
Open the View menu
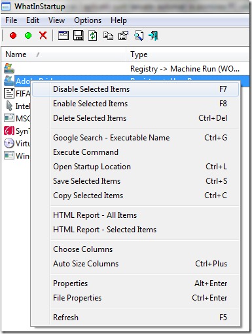56,20
